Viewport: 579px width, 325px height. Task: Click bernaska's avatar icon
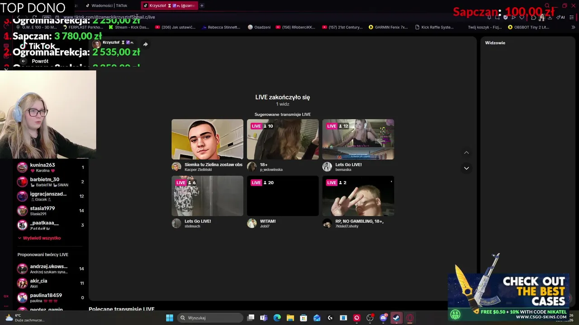pos(327,167)
